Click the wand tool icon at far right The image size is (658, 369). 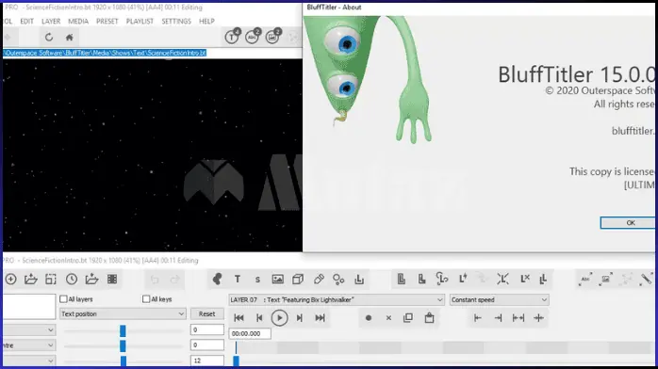[647, 280]
